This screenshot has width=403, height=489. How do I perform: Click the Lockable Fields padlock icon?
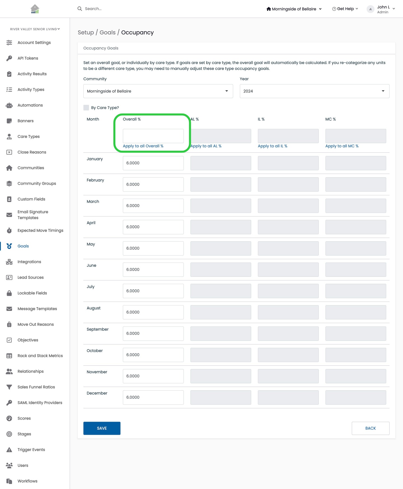click(x=9, y=293)
